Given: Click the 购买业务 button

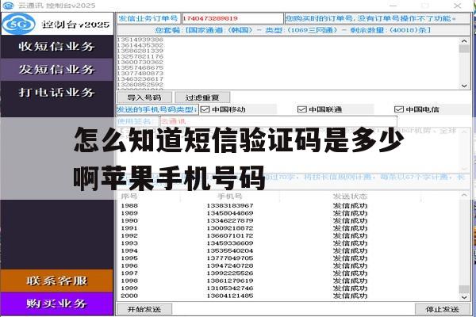Looking at the screenshot, I should (57, 304).
